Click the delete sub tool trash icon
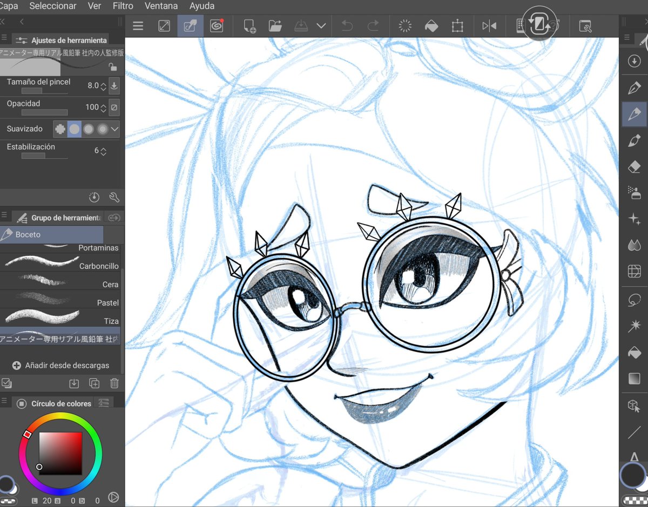648x507 pixels. coord(114,383)
